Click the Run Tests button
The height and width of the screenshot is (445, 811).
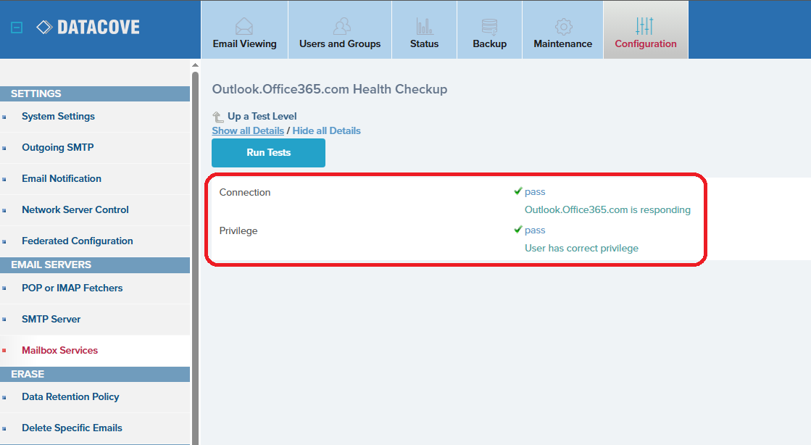click(x=268, y=153)
